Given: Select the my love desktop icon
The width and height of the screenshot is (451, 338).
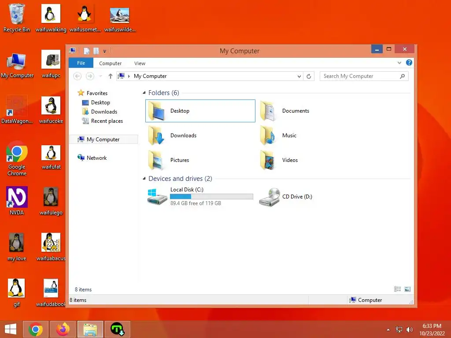Looking at the screenshot, I should pyautogui.click(x=16, y=246).
